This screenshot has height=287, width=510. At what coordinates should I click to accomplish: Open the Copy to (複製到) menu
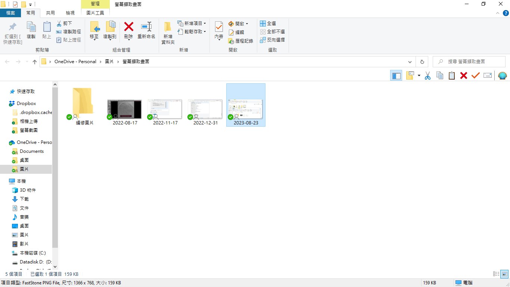pyautogui.click(x=110, y=31)
